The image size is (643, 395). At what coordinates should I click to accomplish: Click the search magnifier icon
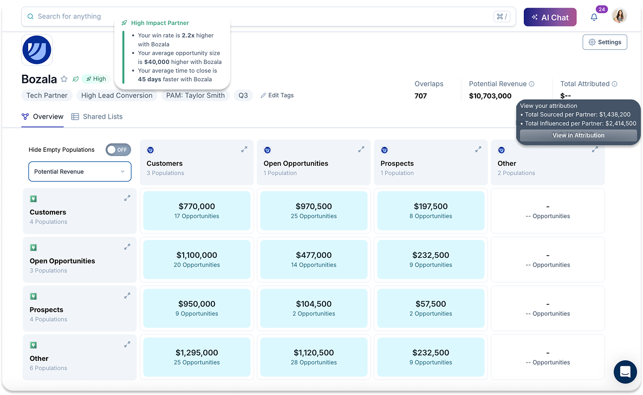(x=30, y=16)
